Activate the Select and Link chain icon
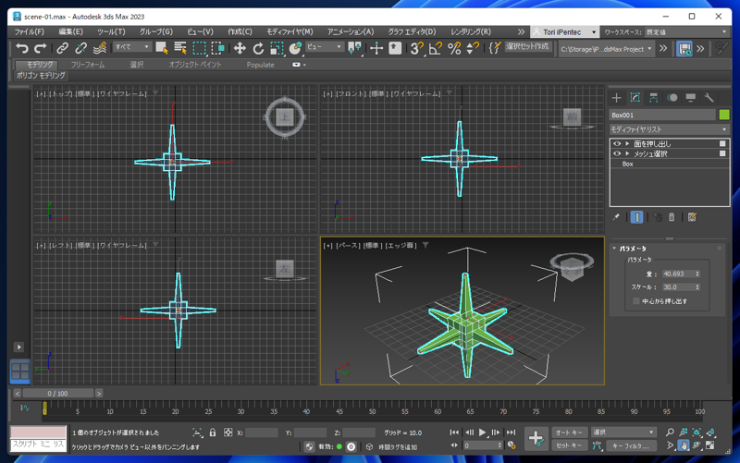This screenshot has height=463, width=740. (62, 48)
